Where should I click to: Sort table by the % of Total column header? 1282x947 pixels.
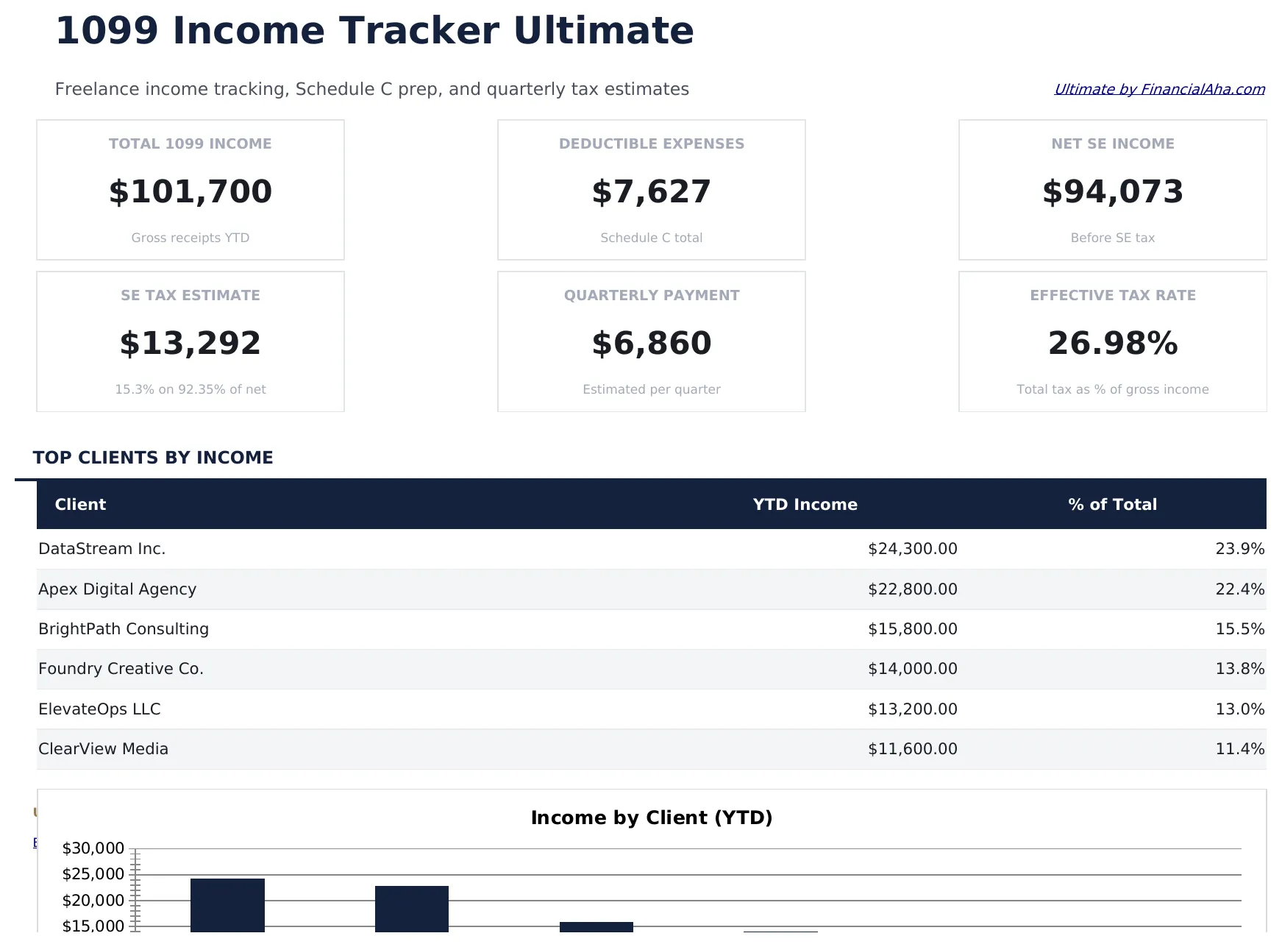tap(1112, 504)
